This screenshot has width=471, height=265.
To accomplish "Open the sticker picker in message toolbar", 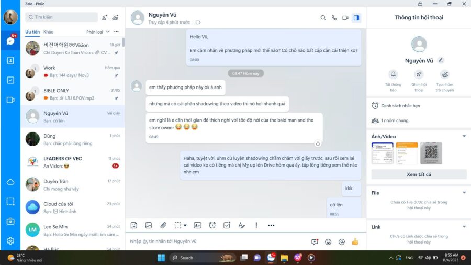I will pos(134,225).
